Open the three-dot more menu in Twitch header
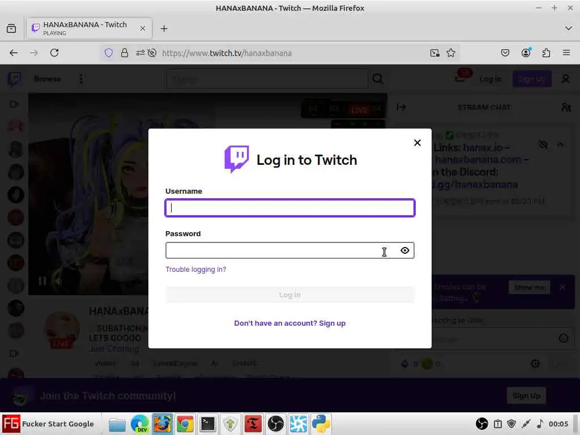This screenshot has height=435, width=580. click(x=81, y=79)
